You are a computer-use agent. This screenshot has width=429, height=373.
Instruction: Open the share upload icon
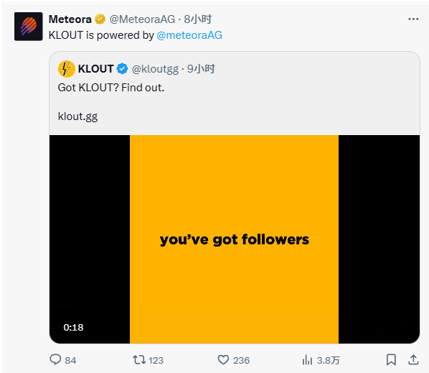[413, 359]
